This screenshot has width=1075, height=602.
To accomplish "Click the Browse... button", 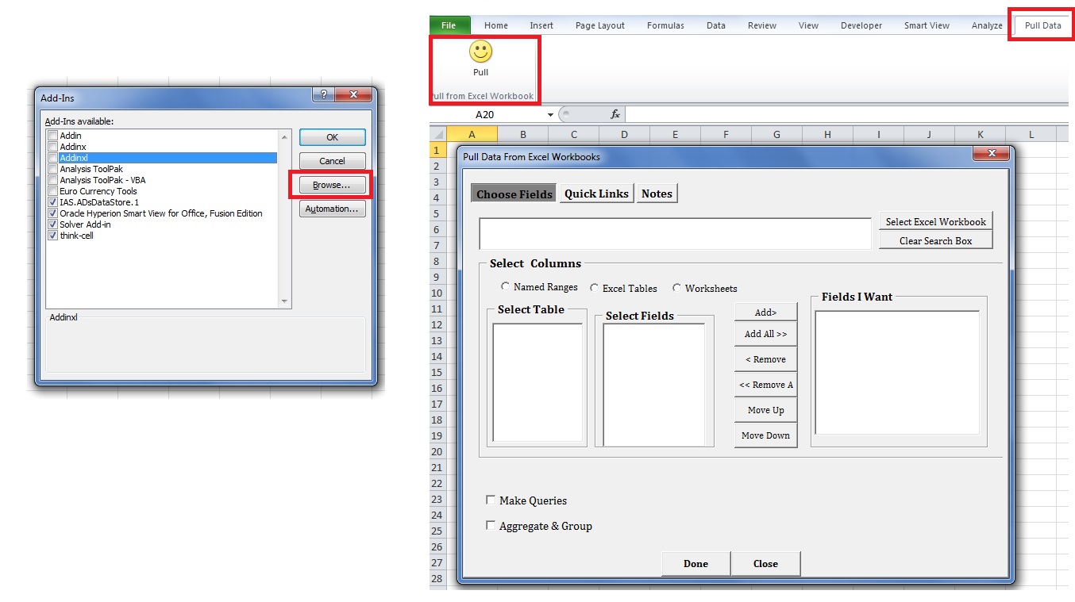I will pos(332,185).
